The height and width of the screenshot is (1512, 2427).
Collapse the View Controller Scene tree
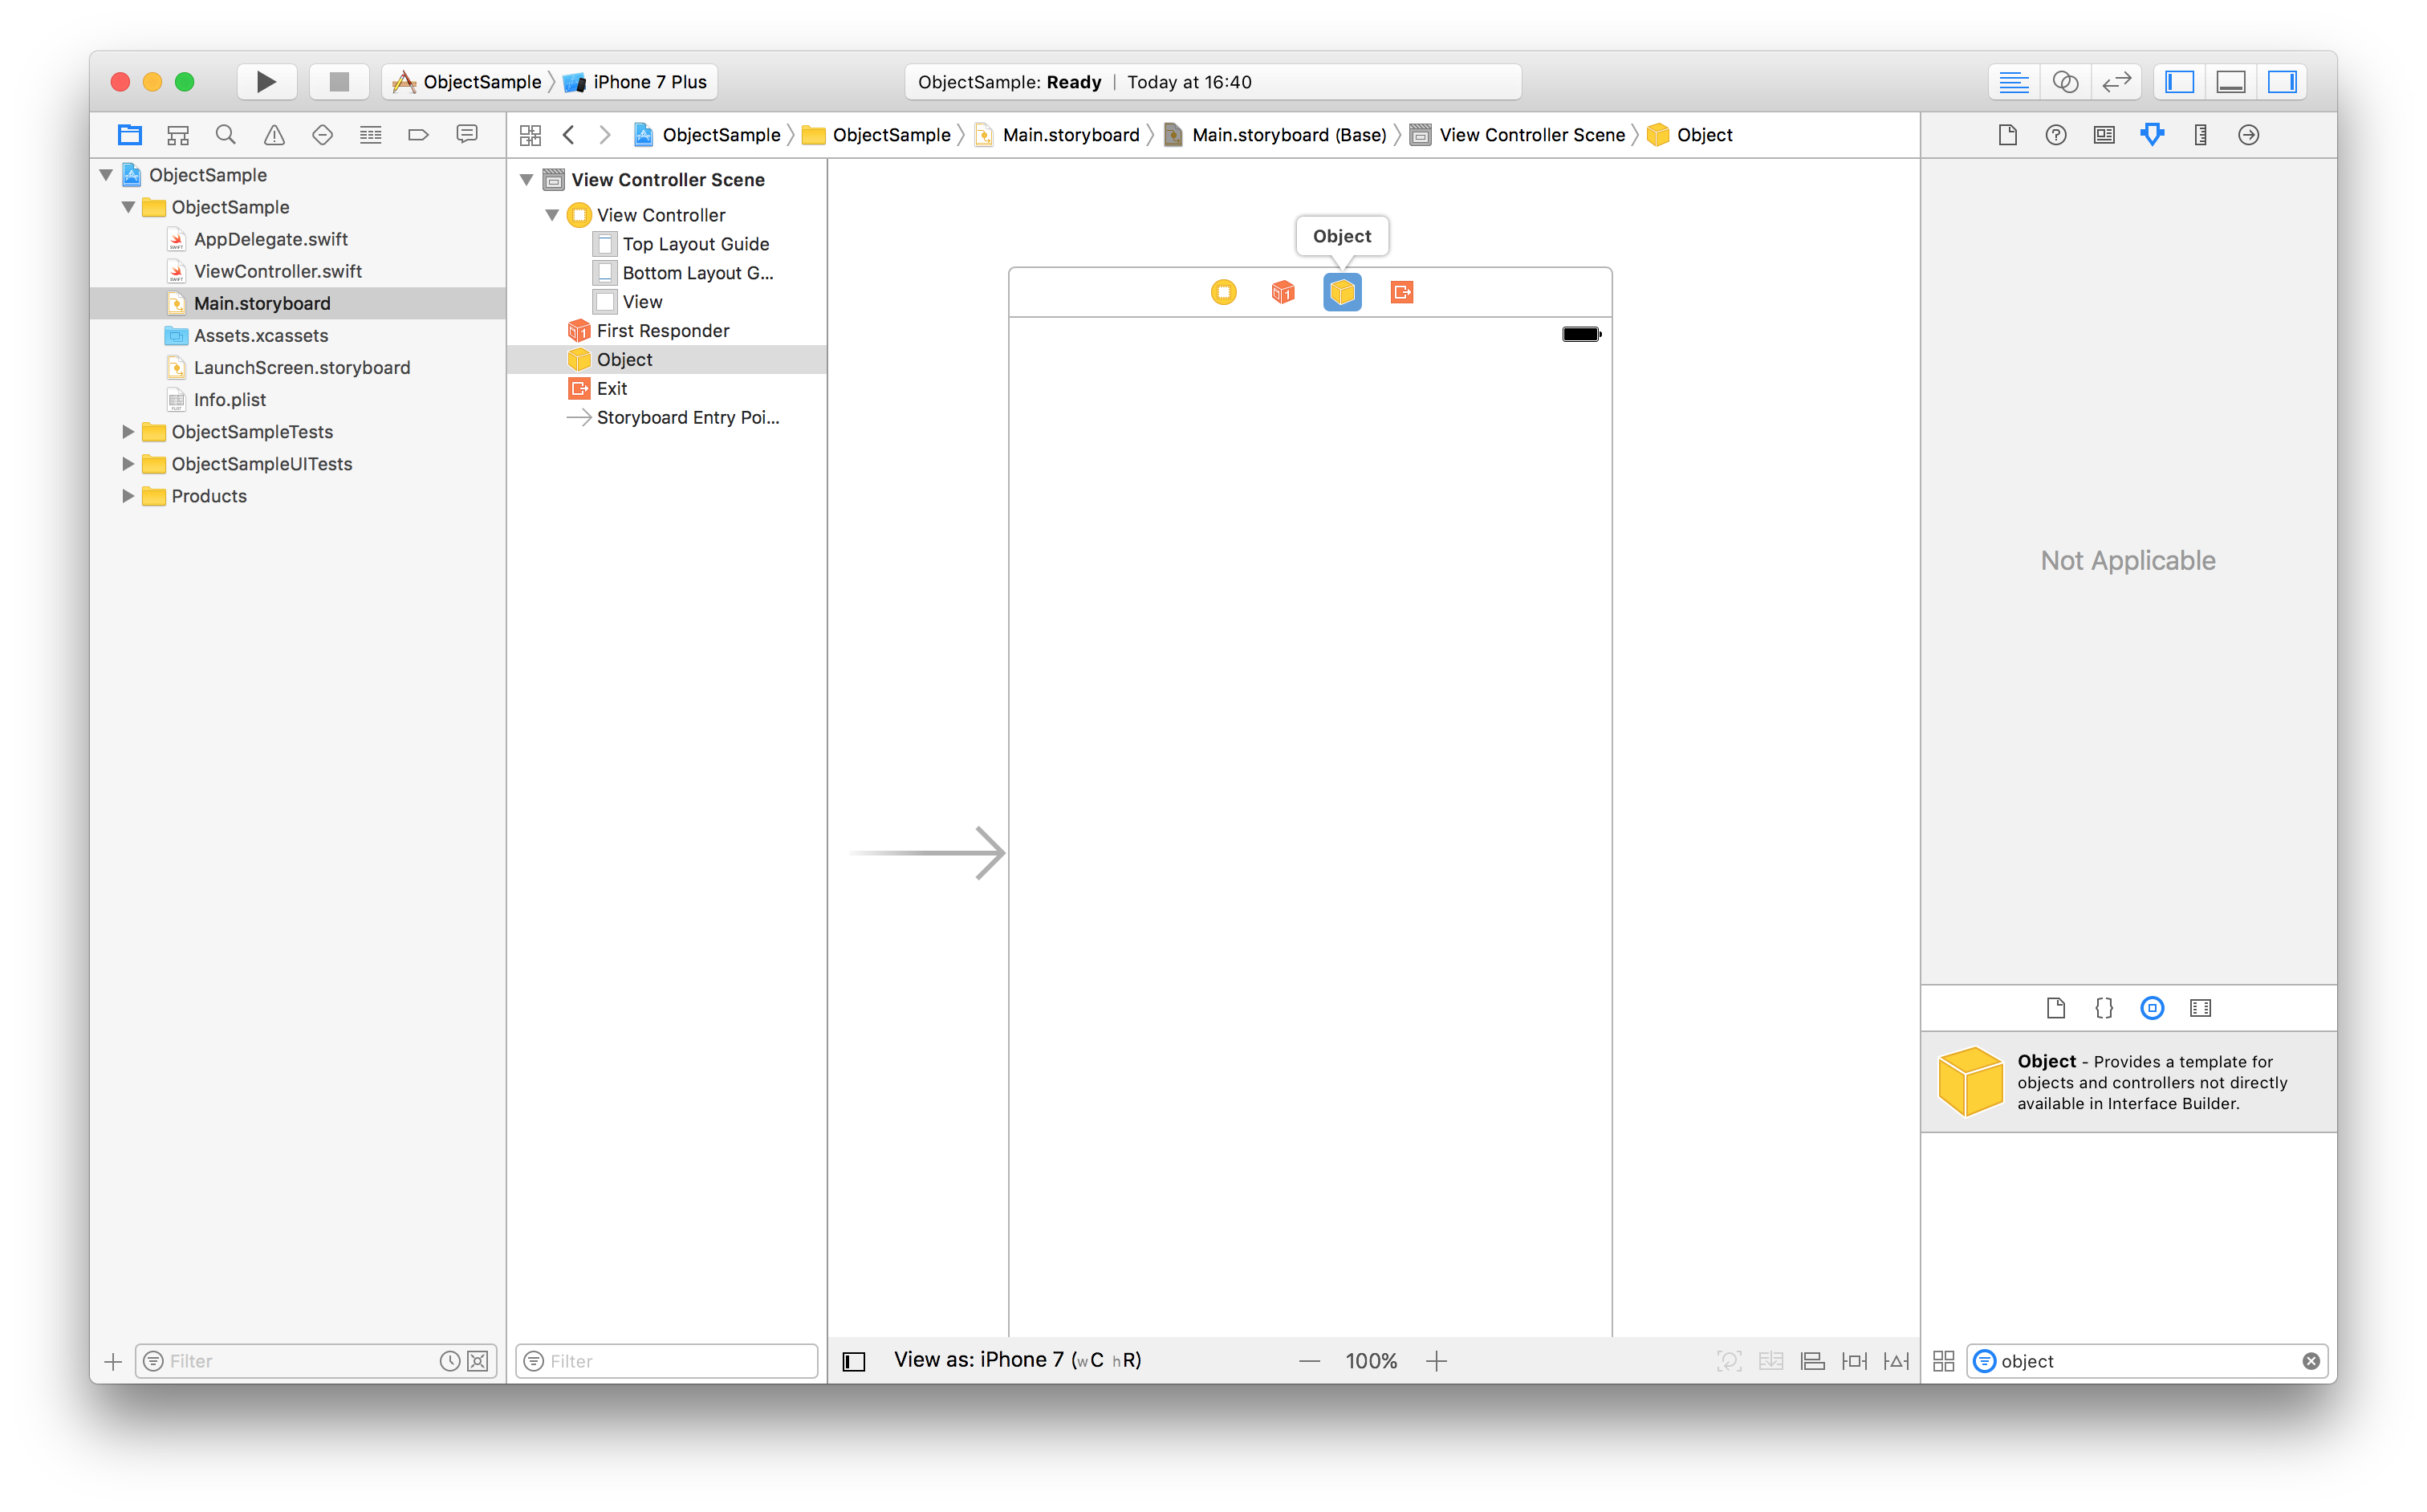(x=527, y=180)
